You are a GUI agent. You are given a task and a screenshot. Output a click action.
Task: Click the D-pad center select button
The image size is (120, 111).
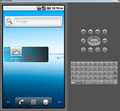94,41
